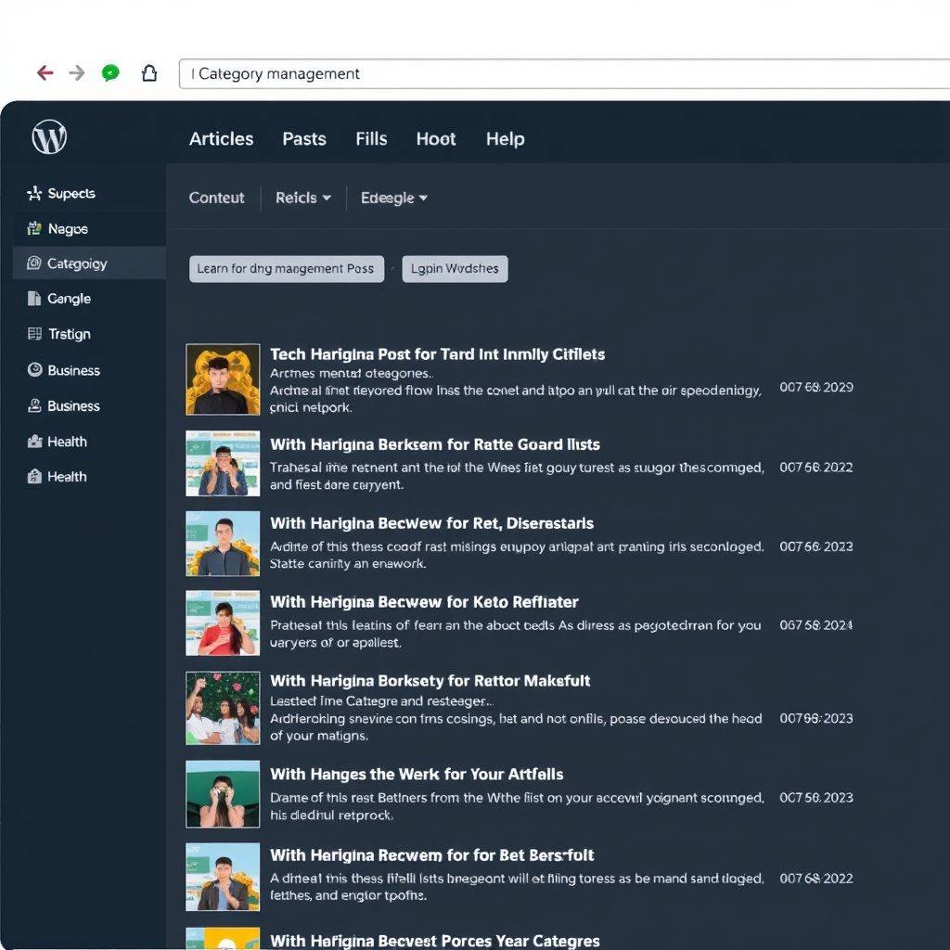Open the Tech Harigina Post for Tard article
The width and height of the screenshot is (950, 950).
coord(438,353)
